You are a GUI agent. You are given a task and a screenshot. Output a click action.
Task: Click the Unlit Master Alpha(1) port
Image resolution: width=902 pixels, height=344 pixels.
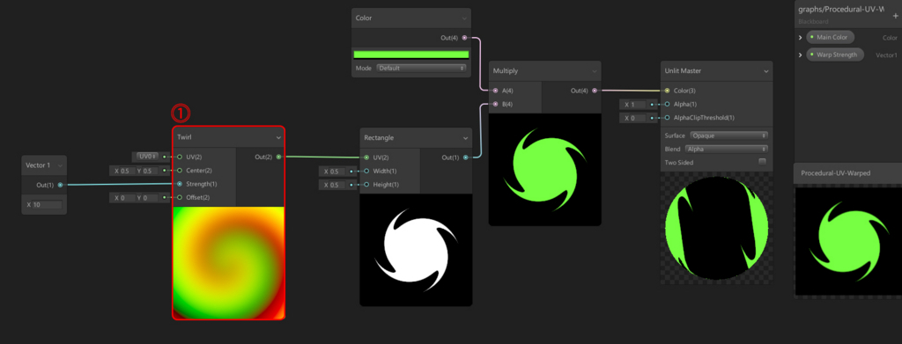tap(668, 105)
